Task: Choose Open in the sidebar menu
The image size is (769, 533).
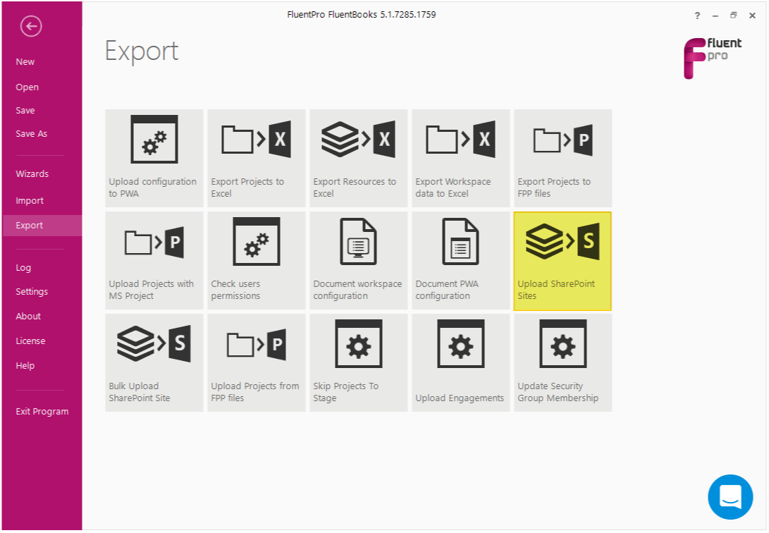Action: tap(27, 87)
